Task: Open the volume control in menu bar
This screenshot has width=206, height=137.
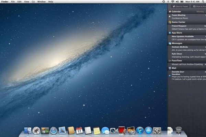Action: 177,2
